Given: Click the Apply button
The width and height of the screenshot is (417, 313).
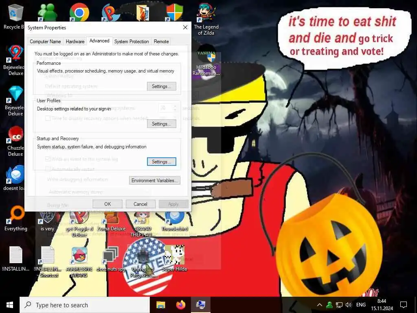Looking at the screenshot, I should (x=173, y=204).
